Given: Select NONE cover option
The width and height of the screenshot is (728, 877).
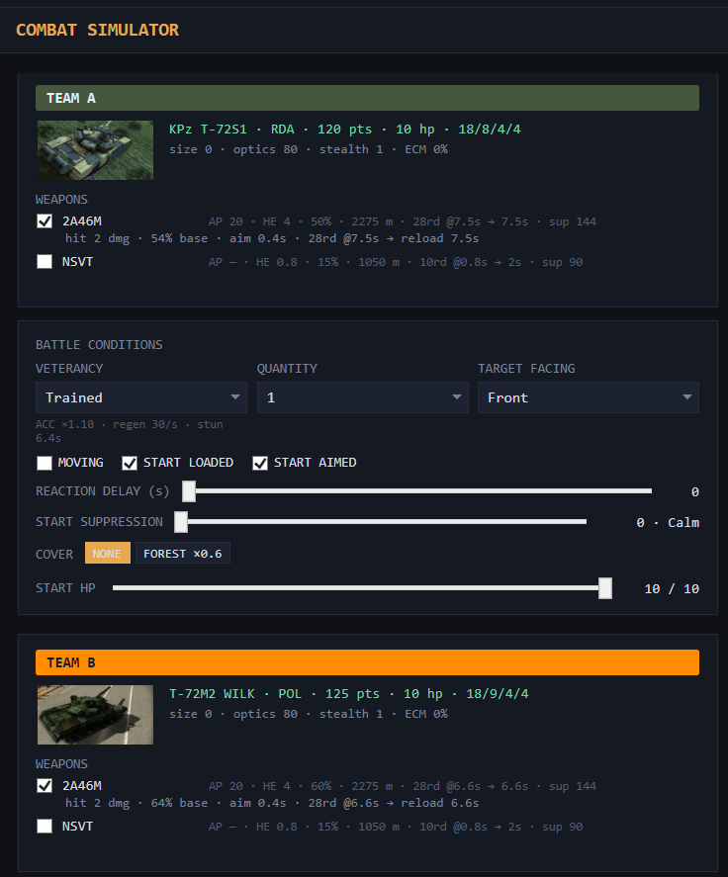Looking at the screenshot, I should [x=108, y=553].
